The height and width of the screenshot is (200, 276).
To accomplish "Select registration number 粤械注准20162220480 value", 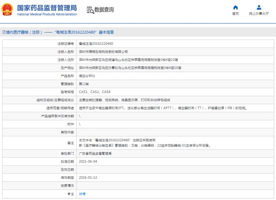I will [96, 44].
